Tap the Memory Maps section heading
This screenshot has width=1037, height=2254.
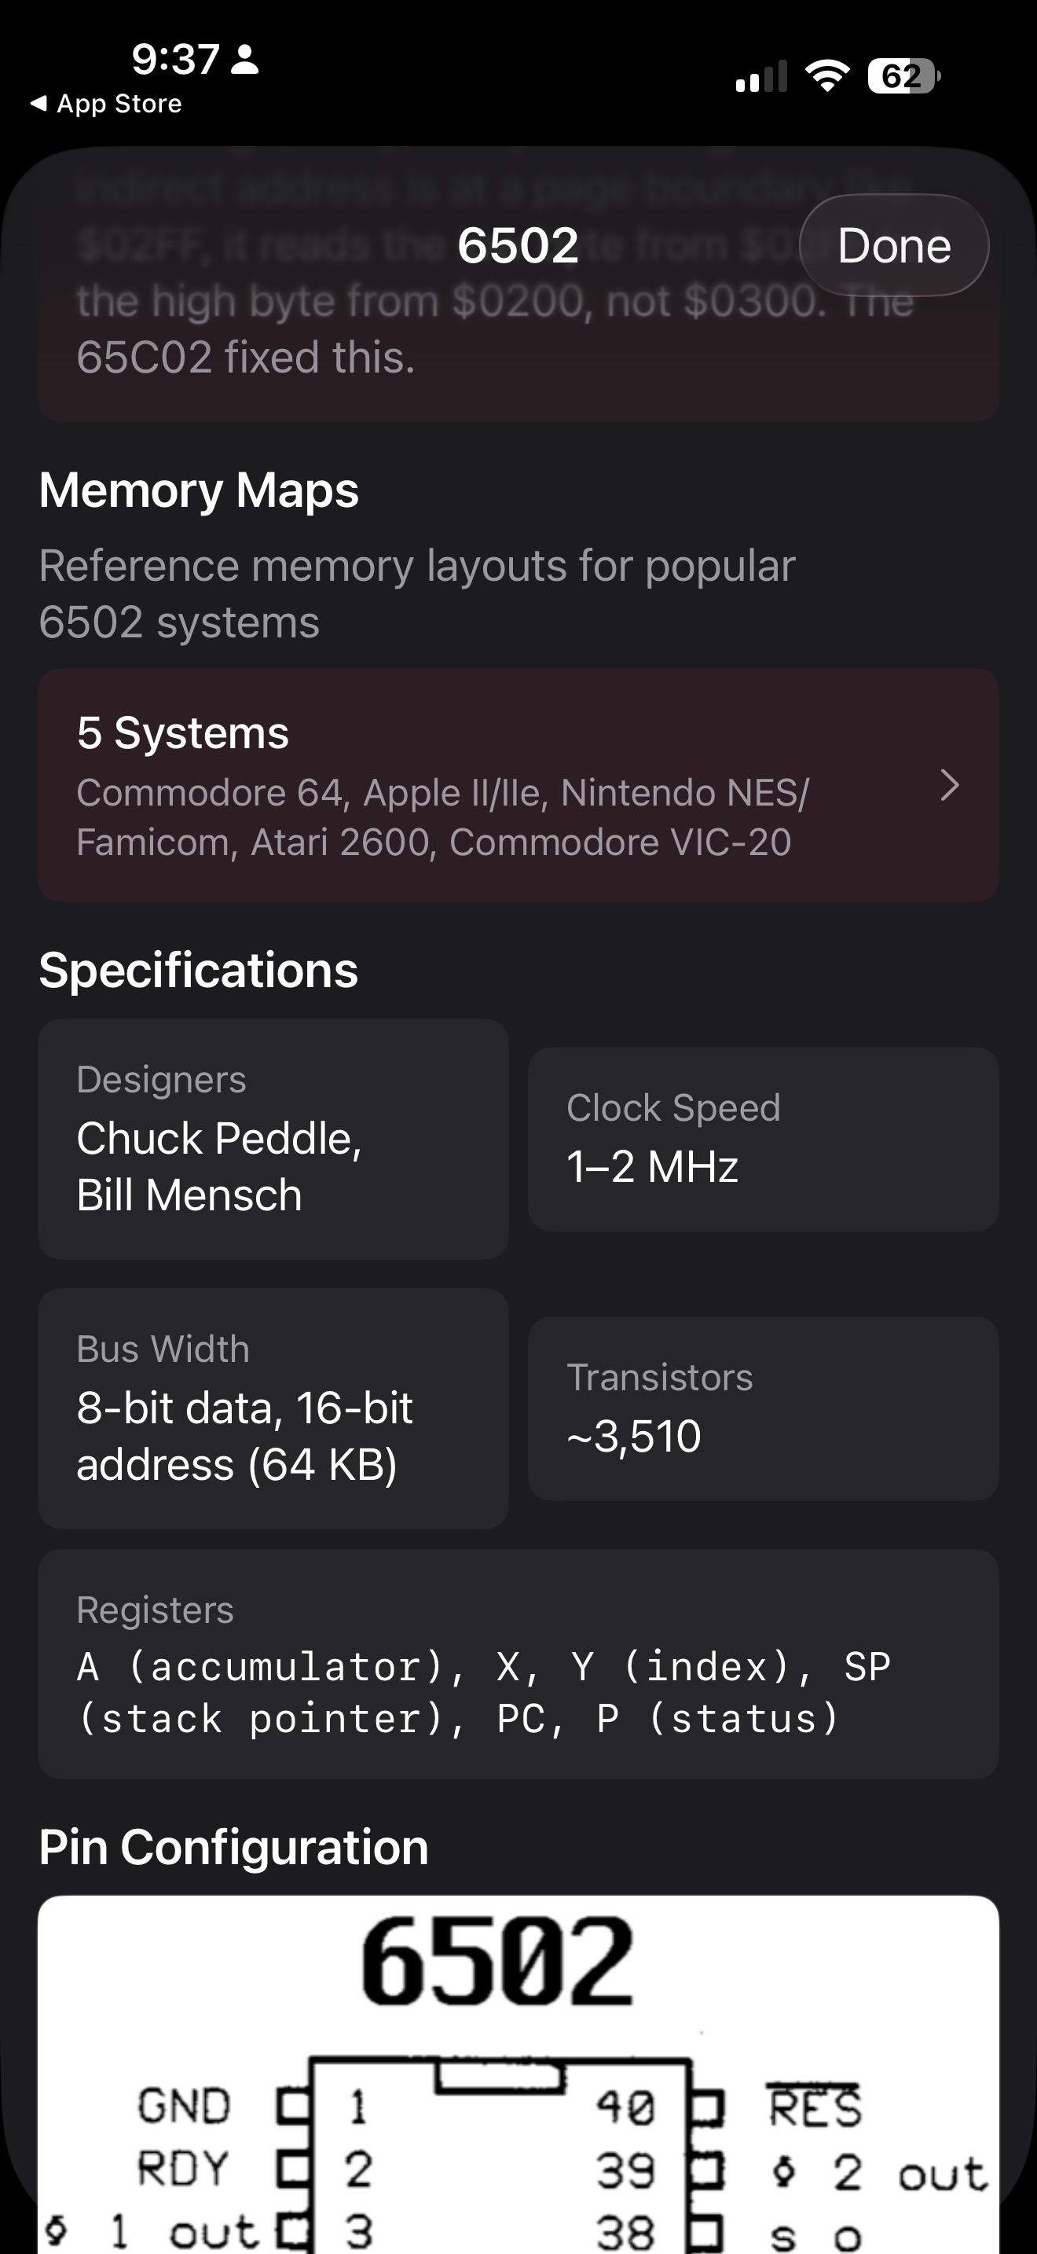coord(200,490)
